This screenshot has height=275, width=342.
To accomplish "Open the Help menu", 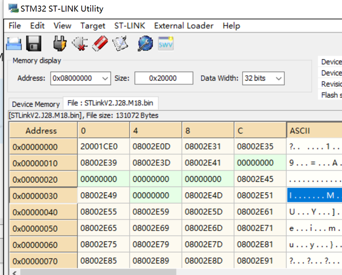I will tap(231, 26).
